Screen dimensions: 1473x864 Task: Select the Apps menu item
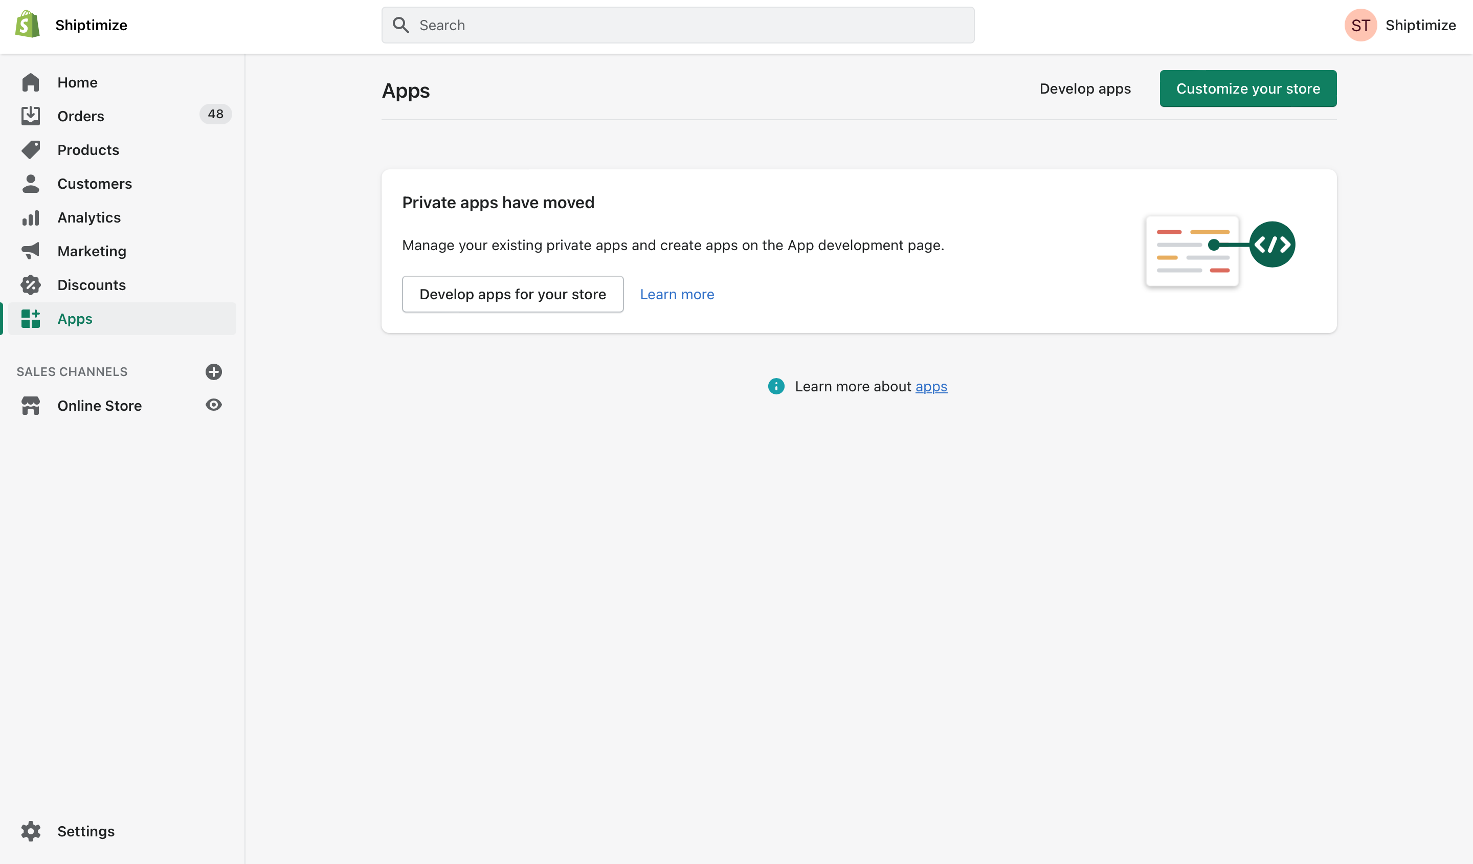(122, 319)
